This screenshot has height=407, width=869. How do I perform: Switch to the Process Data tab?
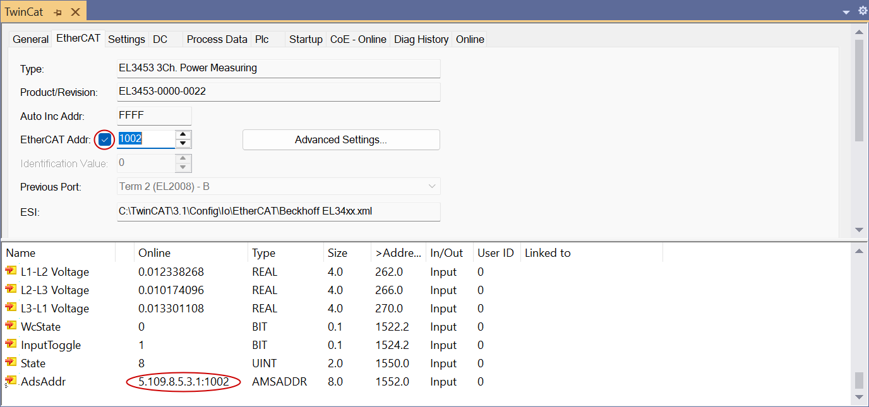click(x=217, y=39)
